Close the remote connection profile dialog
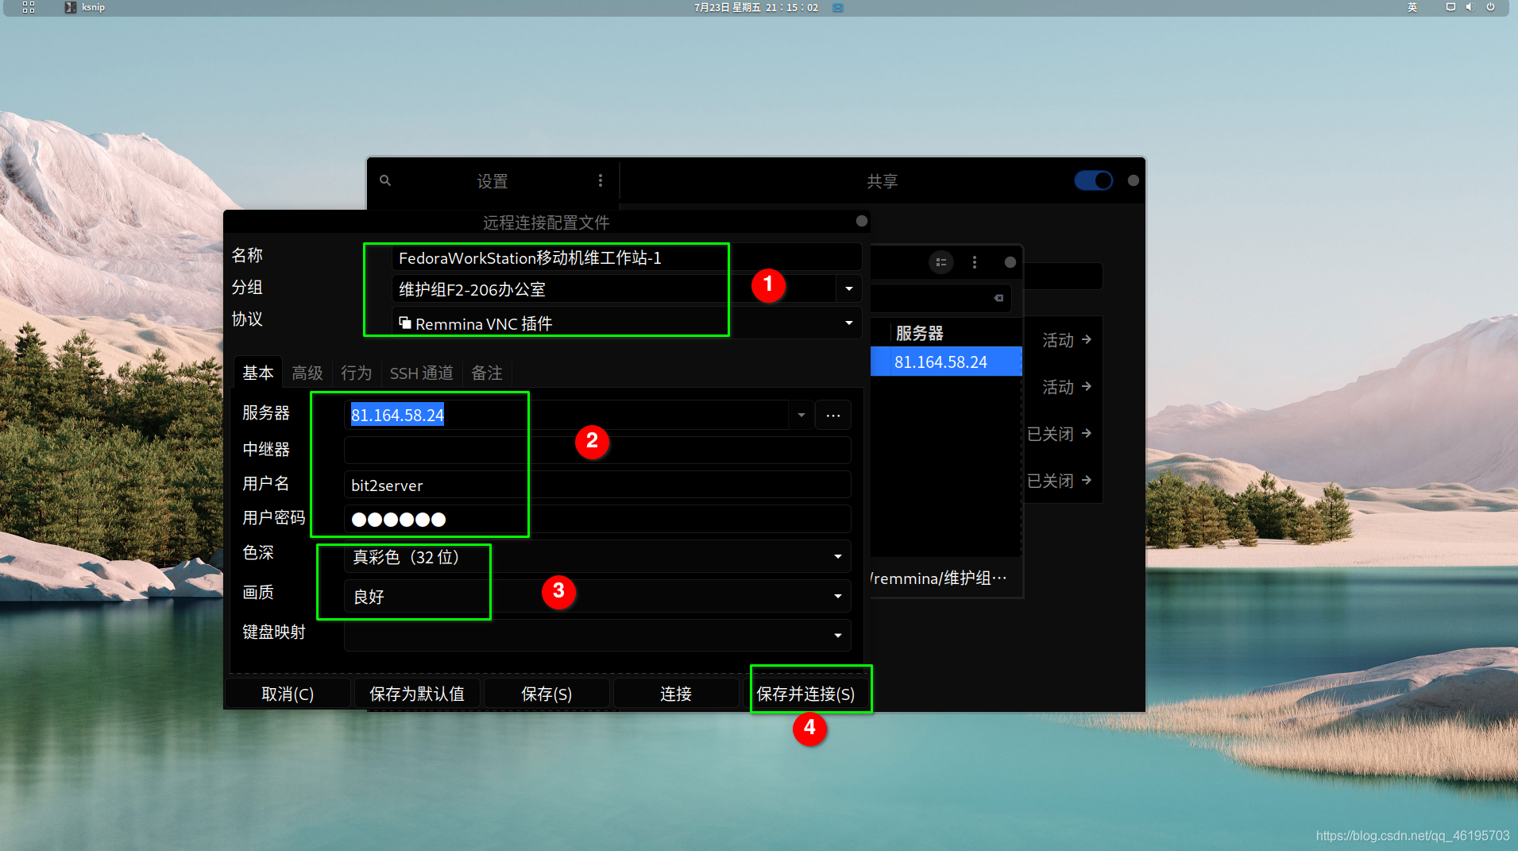The image size is (1518, 851). [862, 221]
